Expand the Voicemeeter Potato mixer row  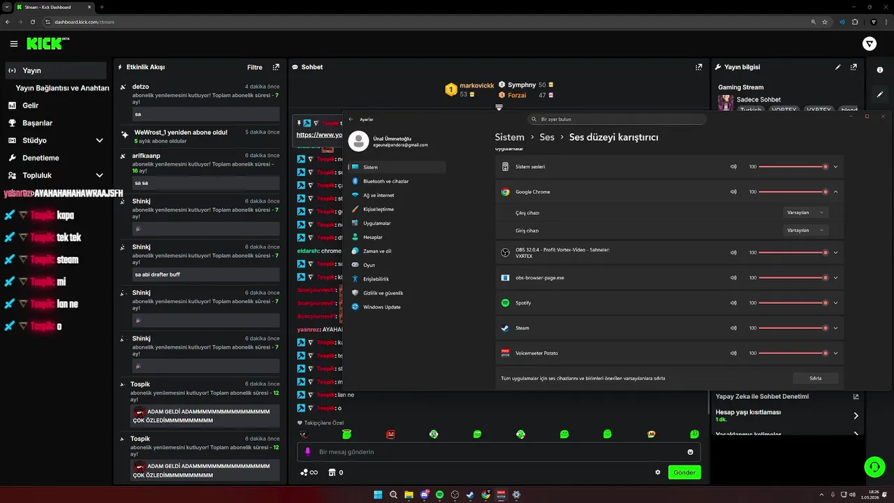tap(835, 353)
